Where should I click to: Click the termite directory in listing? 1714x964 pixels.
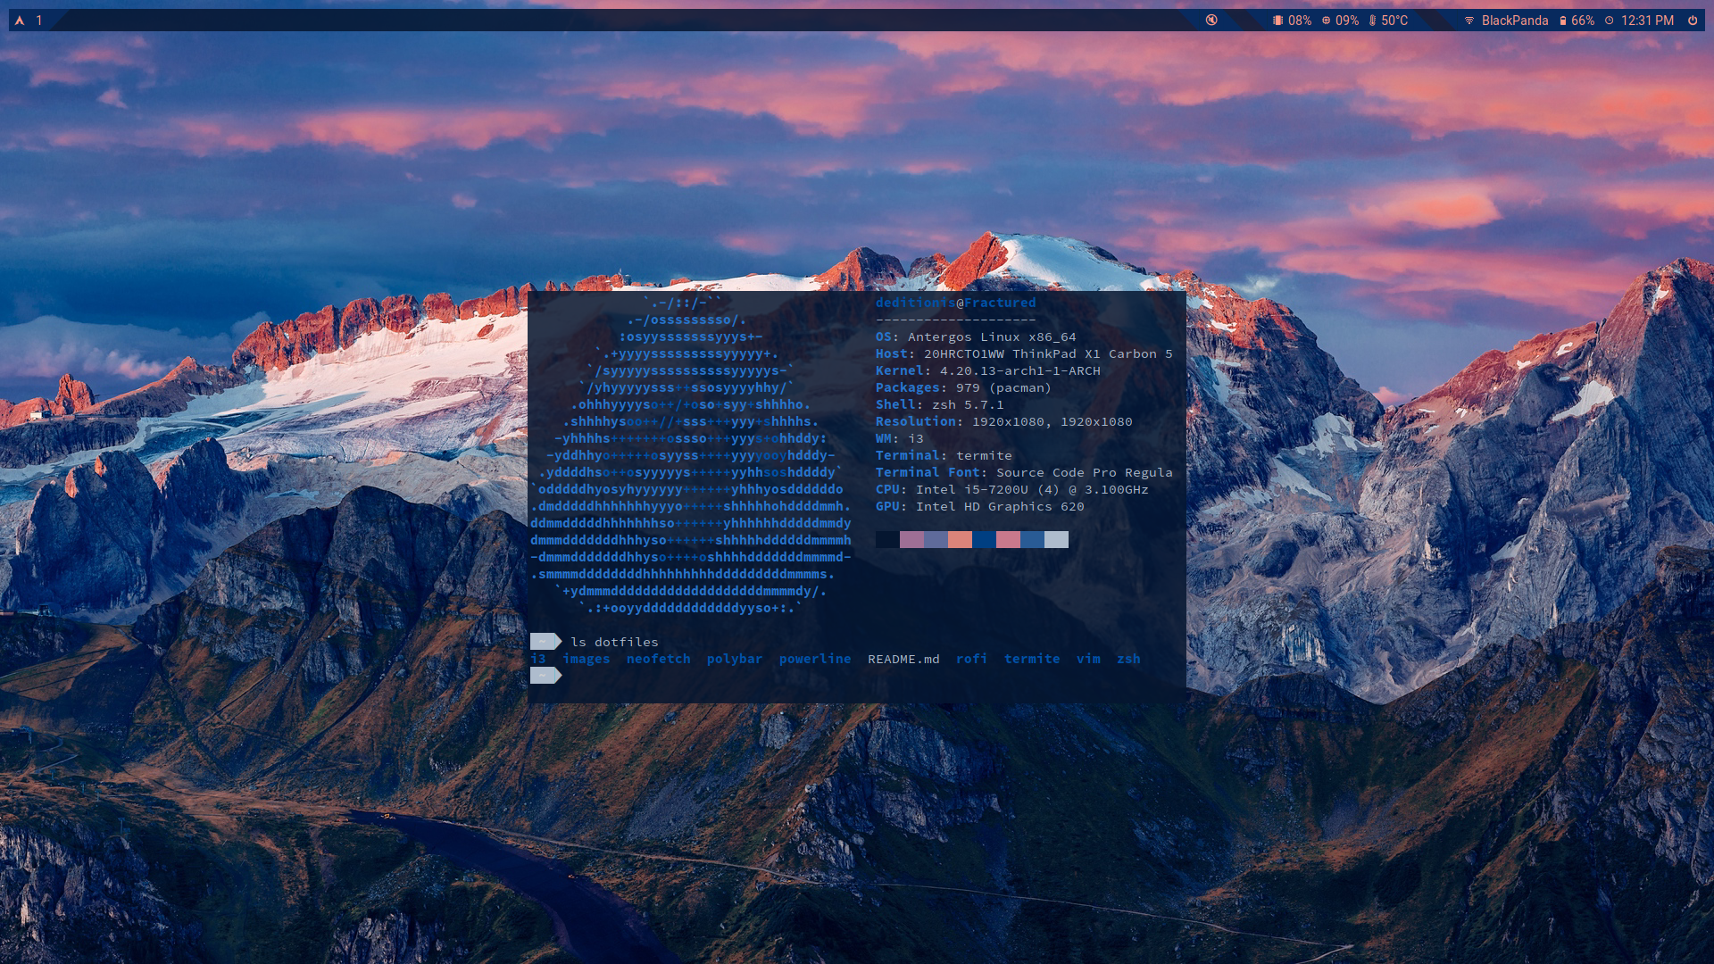pyautogui.click(x=1031, y=659)
